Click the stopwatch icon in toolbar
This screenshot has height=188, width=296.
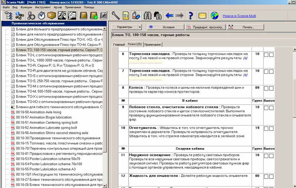coord(41,16)
